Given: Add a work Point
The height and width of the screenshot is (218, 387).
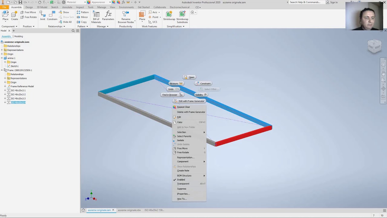Looking at the screenshot, I should [x=153, y=17].
